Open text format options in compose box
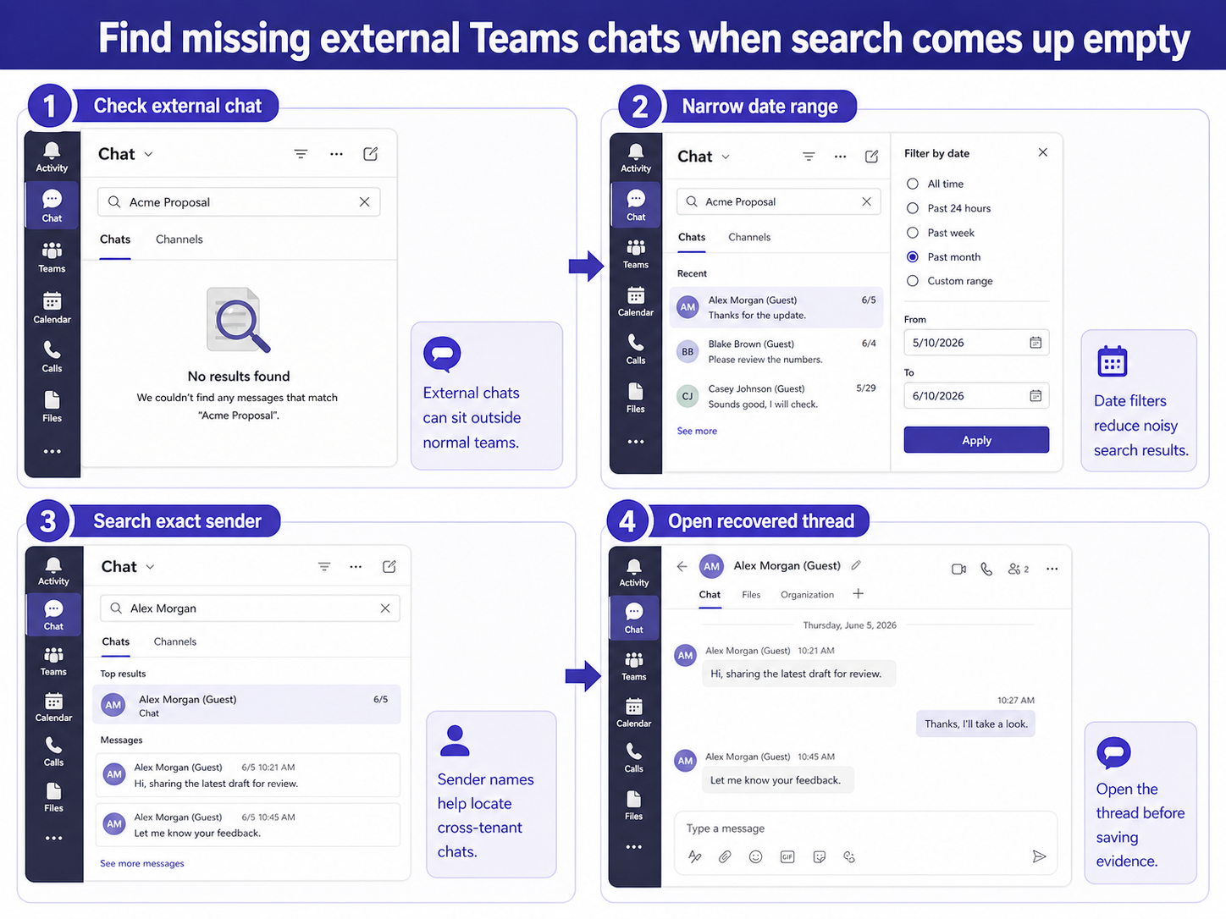1226x919 pixels. [695, 856]
